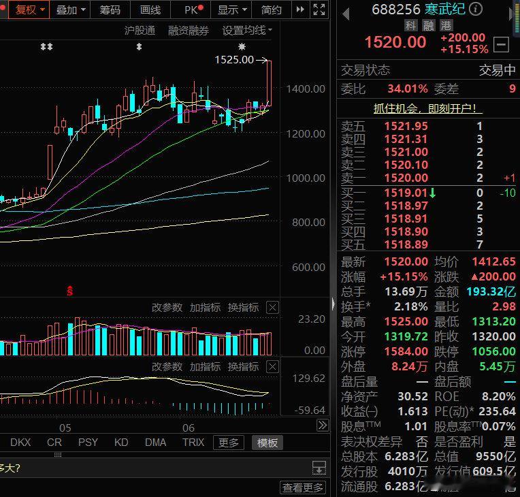Open the 叠加 overlay dropdown
Image resolution: width=520 pixels, height=497 pixels.
tap(70, 10)
